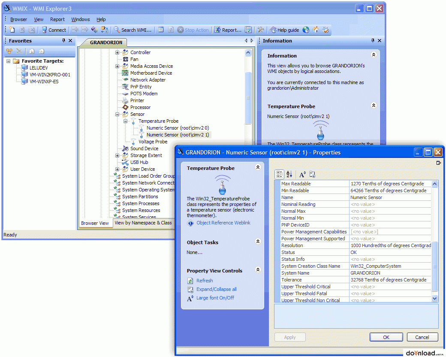Viewport: 446px width, 357px height.
Task: Select VM-WIN2KPRO-001 favorite target
Action: click(x=50, y=75)
